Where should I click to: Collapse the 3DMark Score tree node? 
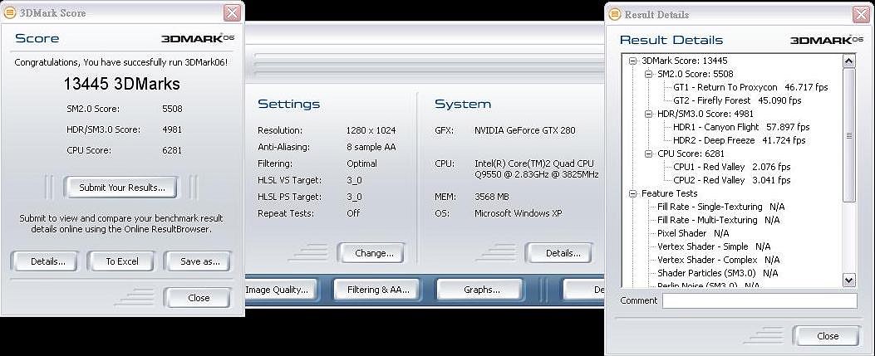(633, 61)
